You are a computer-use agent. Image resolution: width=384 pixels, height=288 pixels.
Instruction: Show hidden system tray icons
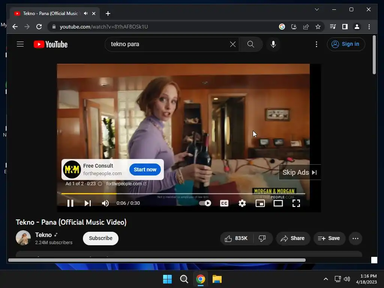click(x=326, y=279)
